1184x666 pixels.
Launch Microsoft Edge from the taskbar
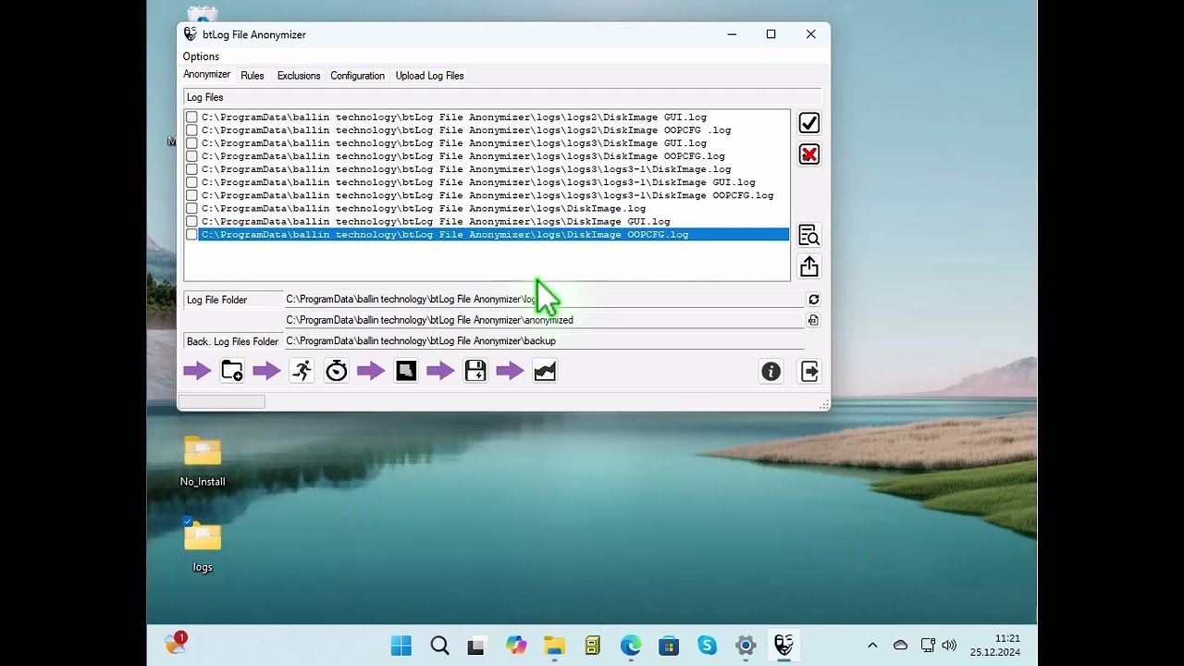coord(631,646)
